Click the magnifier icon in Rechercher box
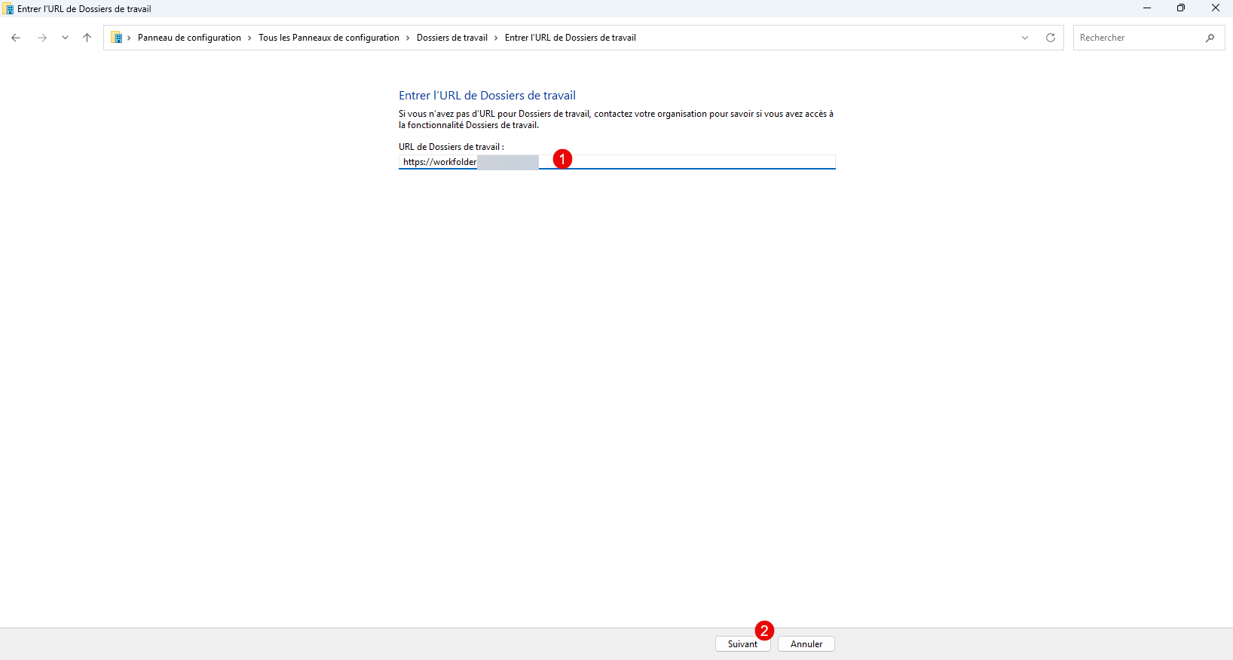This screenshot has width=1233, height=660. (x=1210, y=38)
